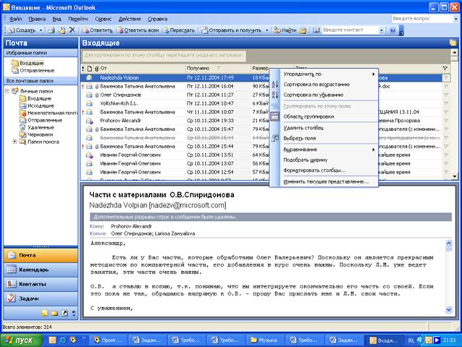The image size is (462, 347).
Task: Click the folder organize icon after Найти
Action: click(303, 30)
